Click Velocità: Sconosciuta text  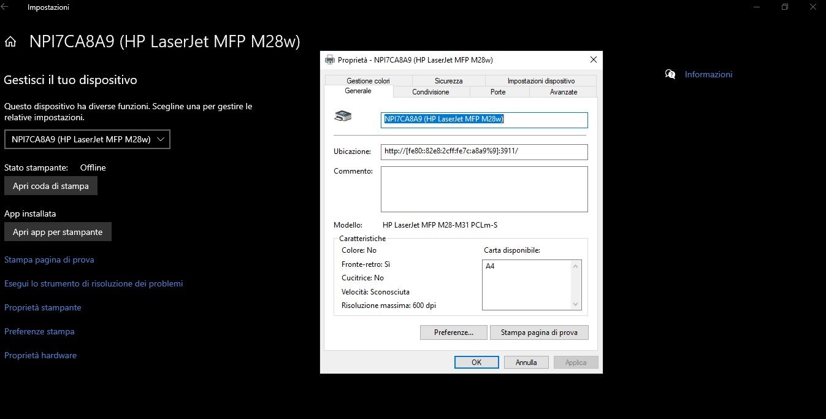coord(375,292)
